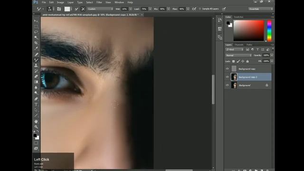Select the Pen tool
This screenshot has width=304, height=171.
[36, 99]
